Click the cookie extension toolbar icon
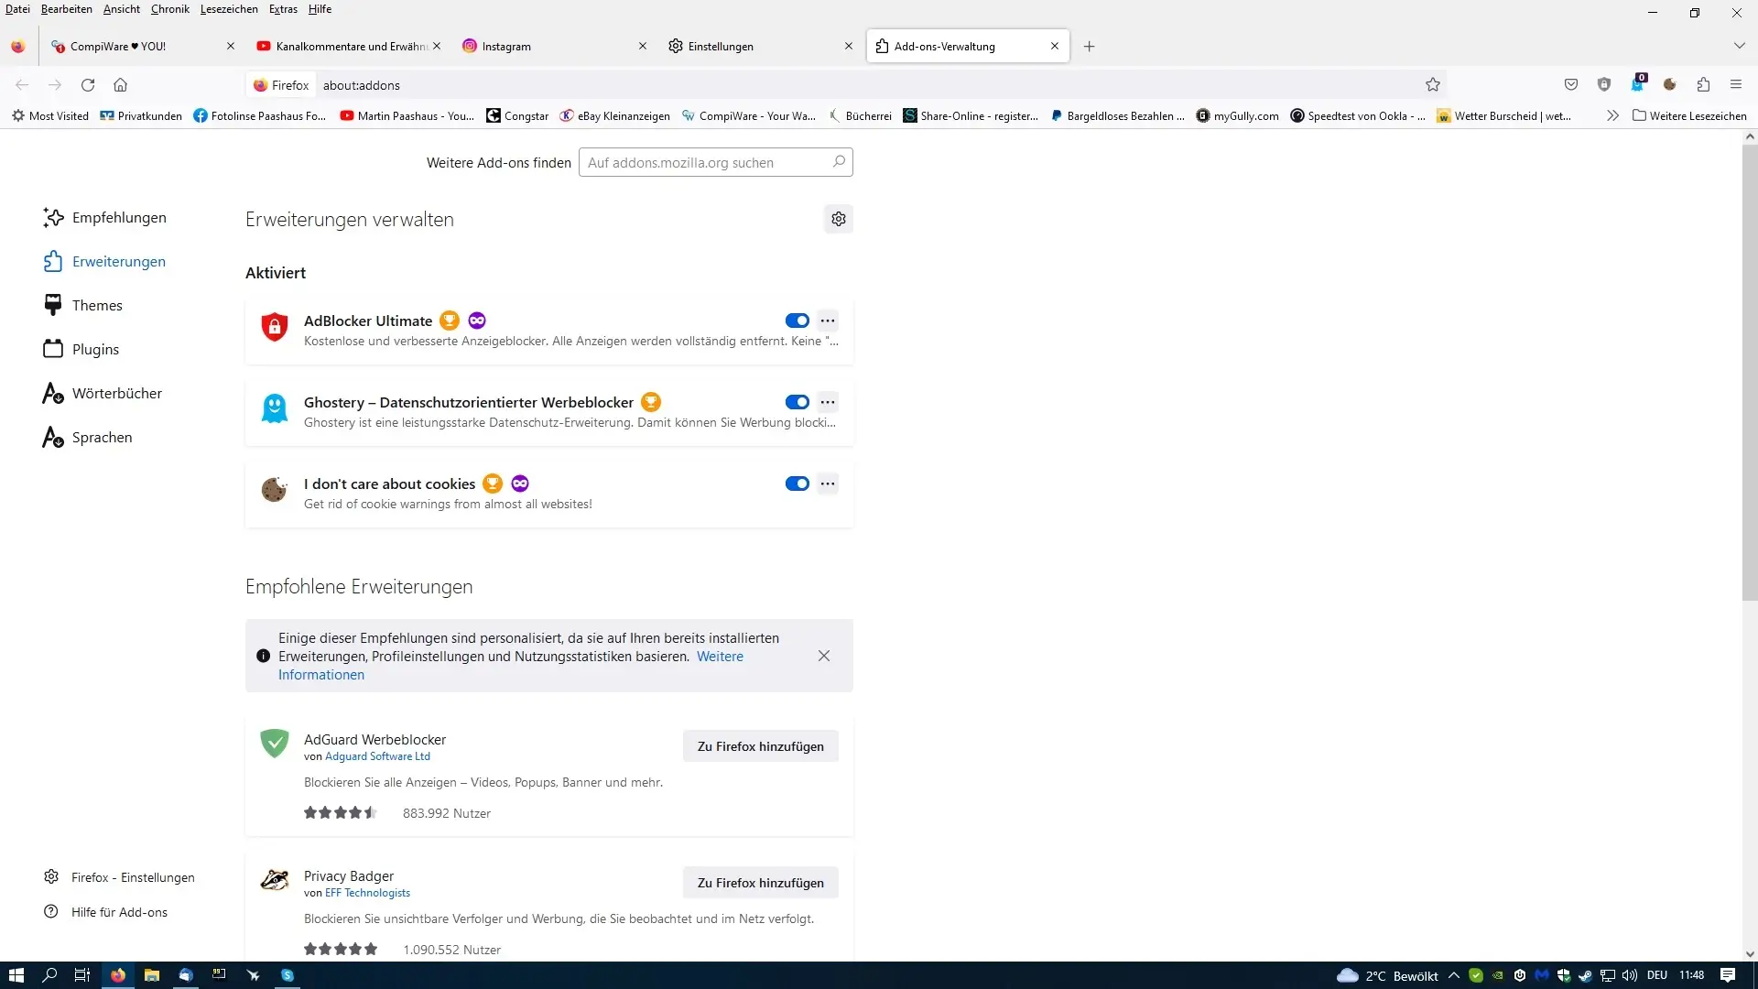 1670,84
